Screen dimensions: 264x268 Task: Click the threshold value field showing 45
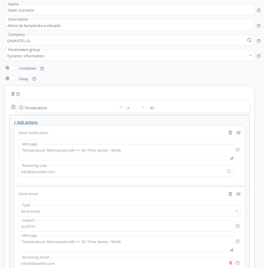198,108
